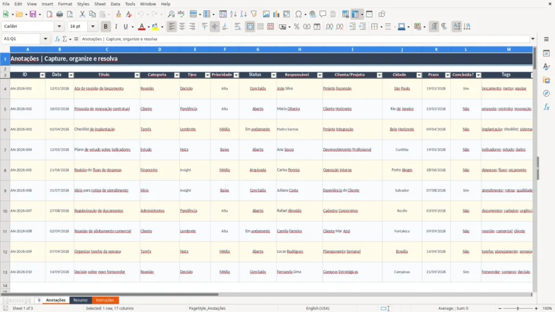Switch to the Resumo sheet tab
The height and width of the screenshot is (312, 555).
point(80,300)
